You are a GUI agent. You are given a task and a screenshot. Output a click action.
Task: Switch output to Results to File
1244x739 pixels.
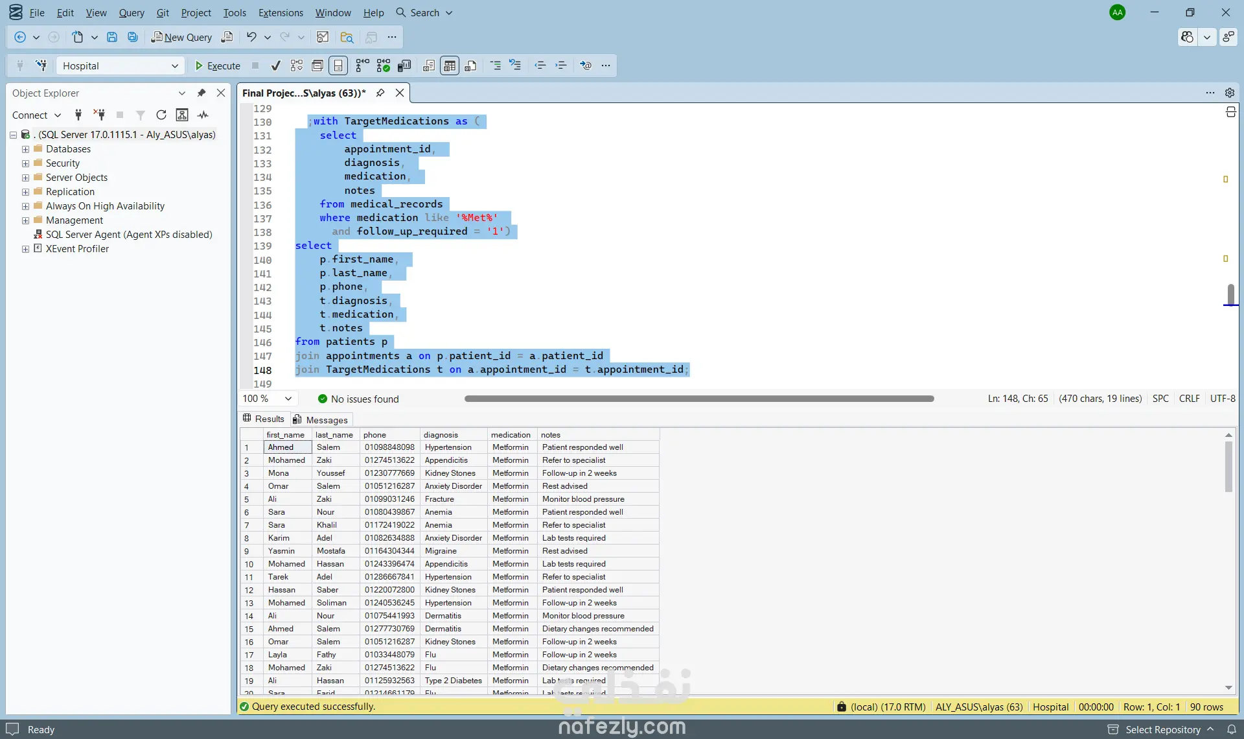(x=470, y=65)
